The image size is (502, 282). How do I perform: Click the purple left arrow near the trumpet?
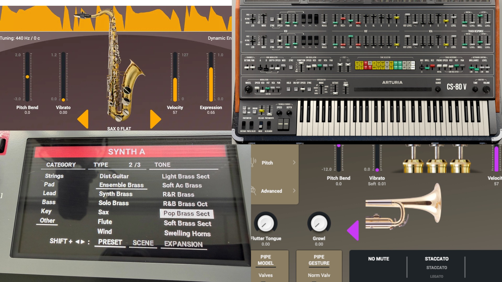click(x=353, y=230)
